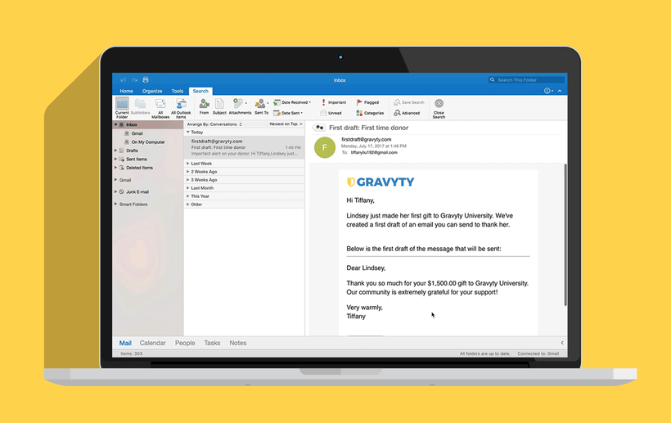Open Advanced search options

coord(407,113)
